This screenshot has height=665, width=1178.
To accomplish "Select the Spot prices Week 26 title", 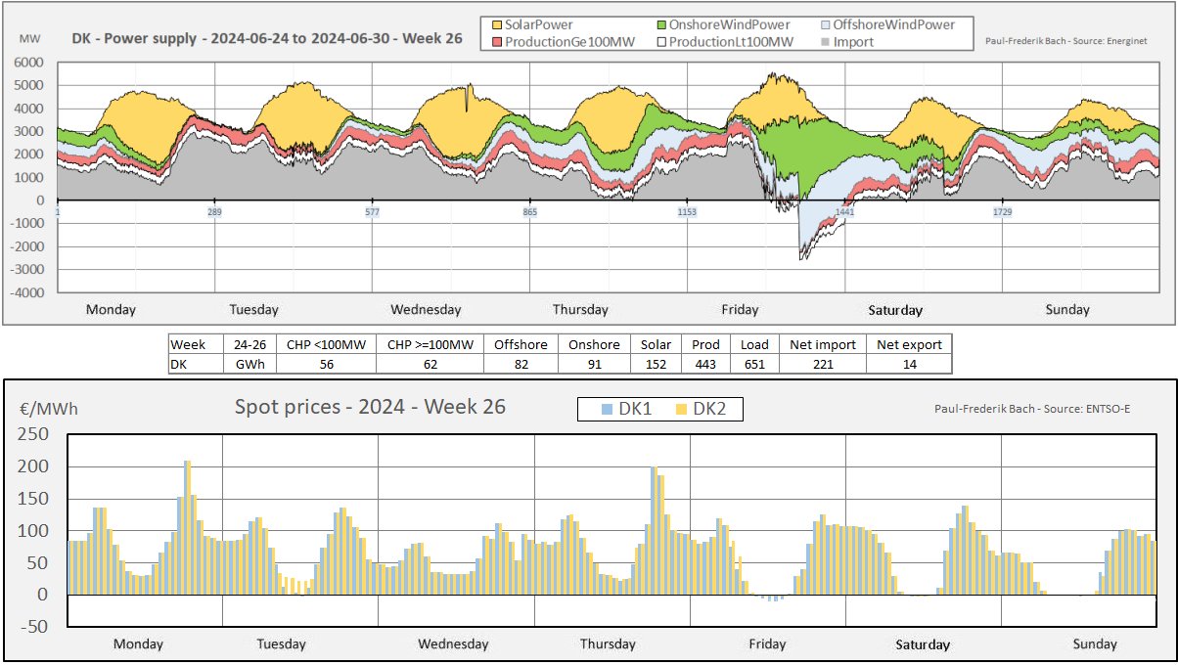I will pos(370,407).
